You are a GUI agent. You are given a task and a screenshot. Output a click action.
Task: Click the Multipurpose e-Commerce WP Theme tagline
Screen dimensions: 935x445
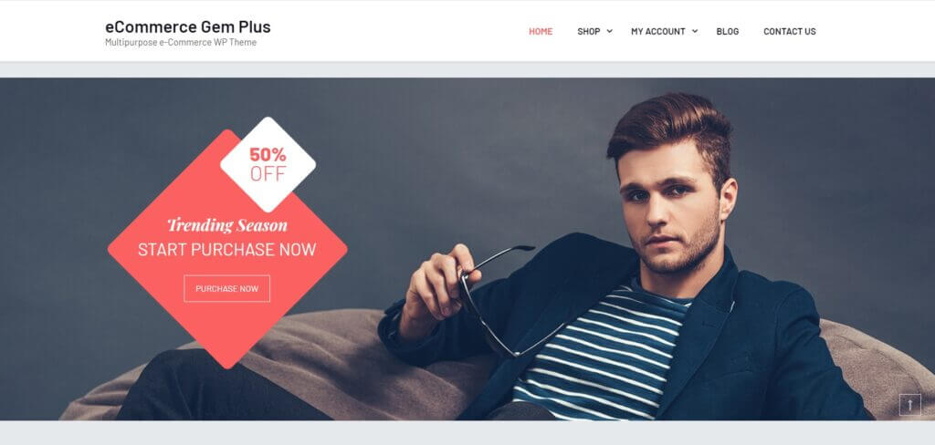pos(181,43)
